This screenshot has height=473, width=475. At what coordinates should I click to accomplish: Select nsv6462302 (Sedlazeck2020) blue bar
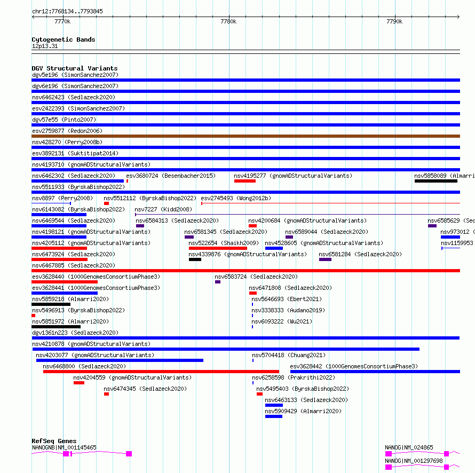tap(77, 181)
